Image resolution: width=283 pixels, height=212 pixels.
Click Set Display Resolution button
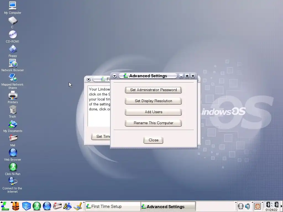(153, 101)
